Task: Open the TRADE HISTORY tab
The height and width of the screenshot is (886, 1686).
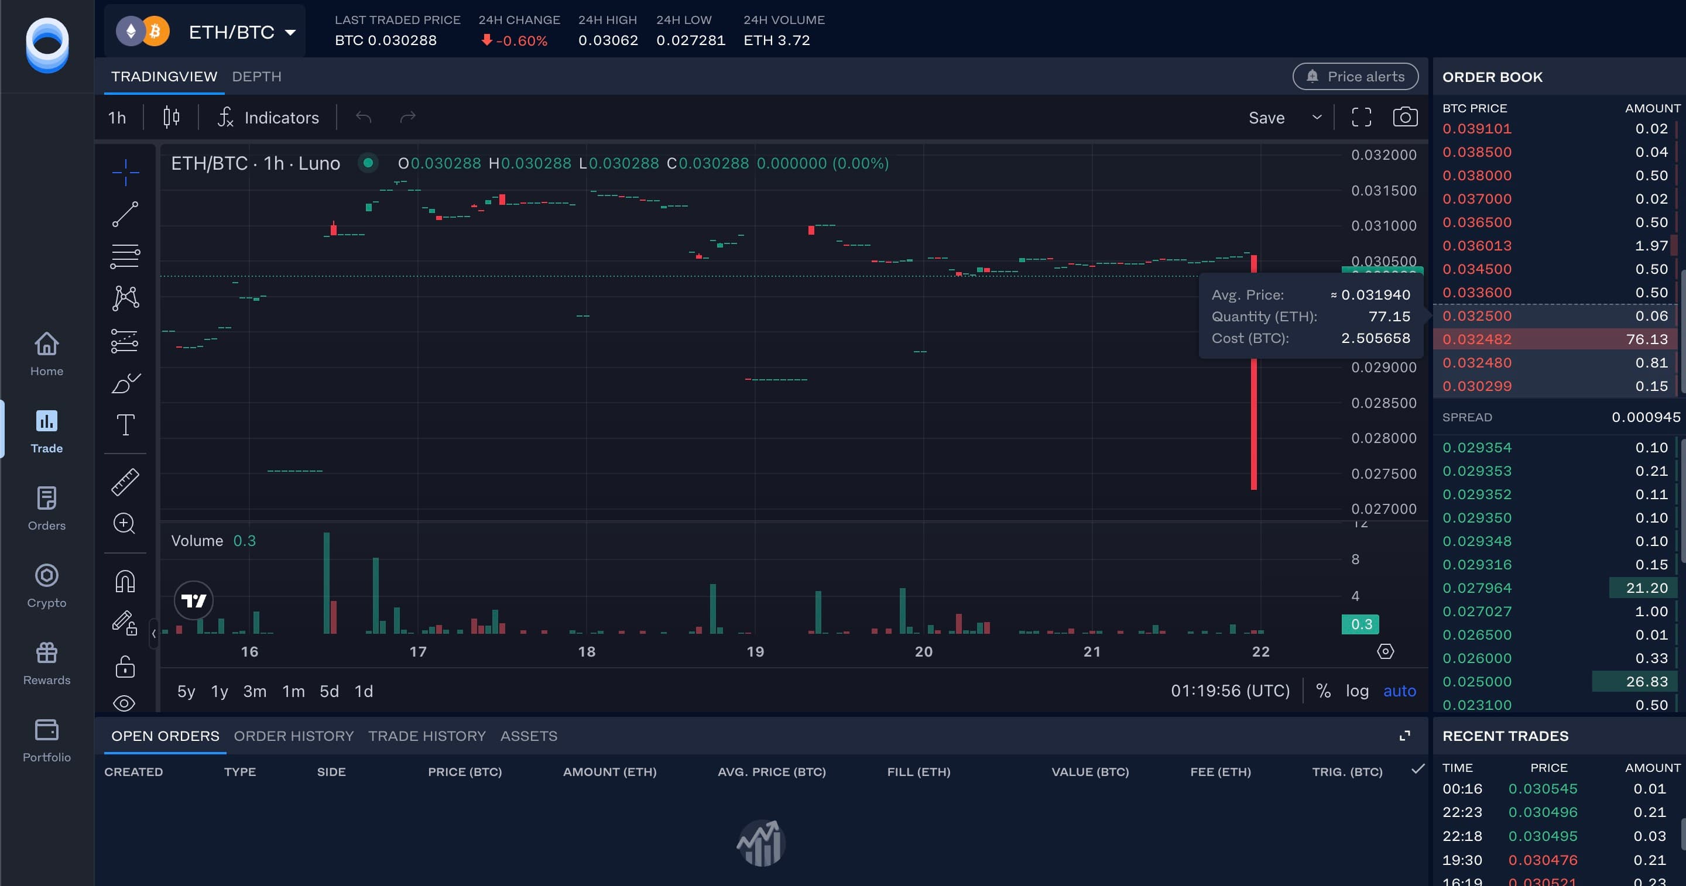Action: [426, 736]
